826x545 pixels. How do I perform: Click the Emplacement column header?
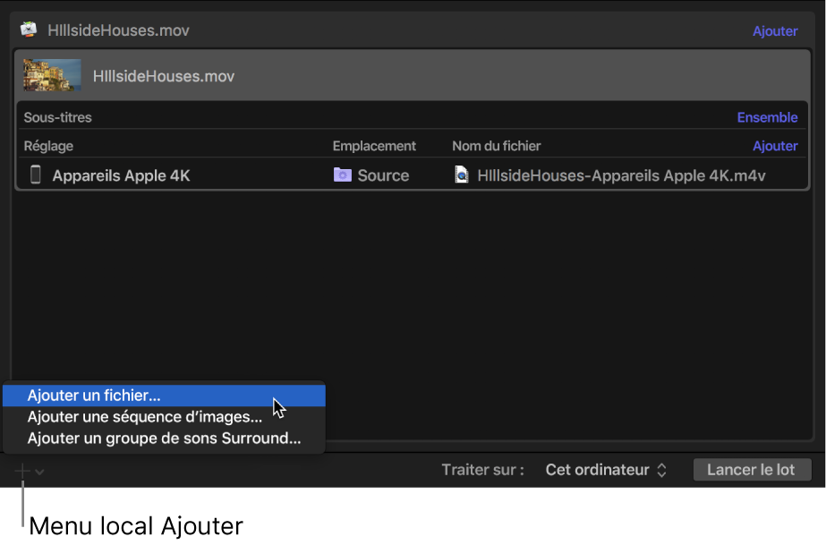click(373, 145)
